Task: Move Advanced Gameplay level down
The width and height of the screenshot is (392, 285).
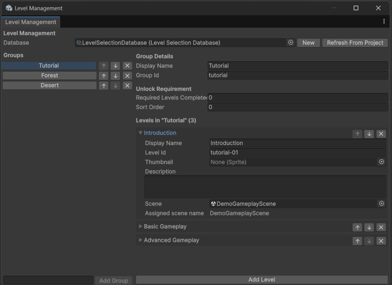Action: click(x=369, y=241)
